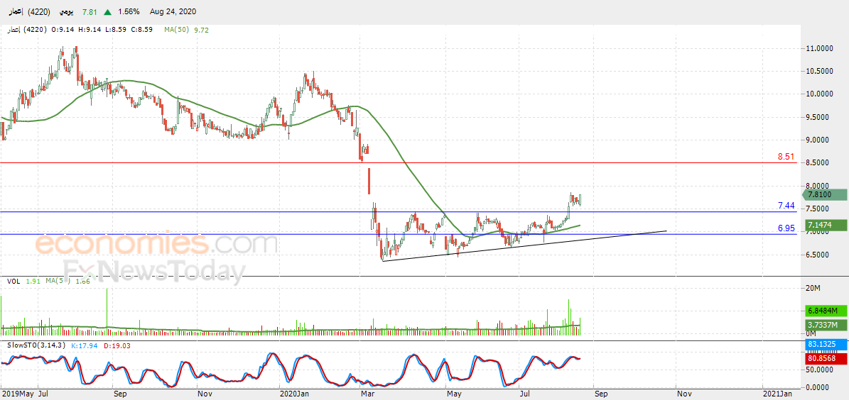Click the green up-triangle next to 7.81
Viewport: 849px width, 400px height.
coord(108,12)
